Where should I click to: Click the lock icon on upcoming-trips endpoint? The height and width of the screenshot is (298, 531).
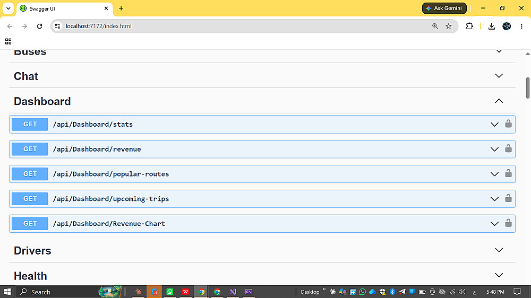[x=508, y=198]
